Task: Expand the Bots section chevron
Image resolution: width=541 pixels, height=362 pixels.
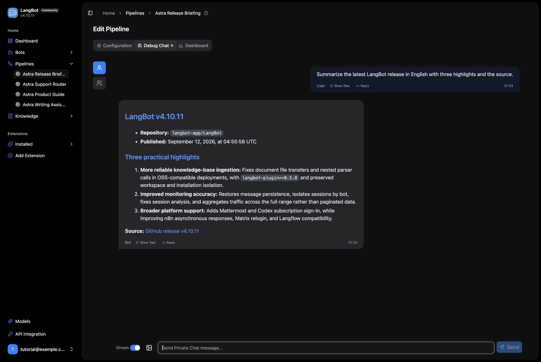Action: click(71, 52)
